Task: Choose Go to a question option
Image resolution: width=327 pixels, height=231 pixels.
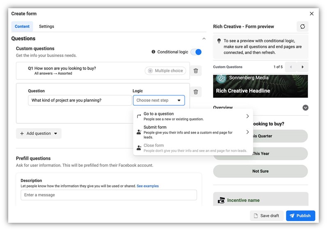Action: pos(193,116)
